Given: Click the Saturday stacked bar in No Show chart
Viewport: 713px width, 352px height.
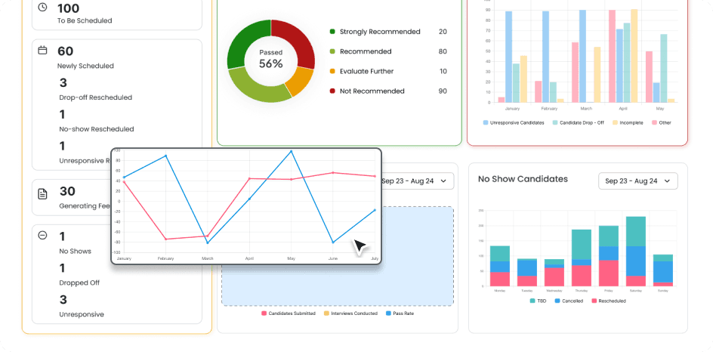Looking at the screenshot, I should pos(636,252).
